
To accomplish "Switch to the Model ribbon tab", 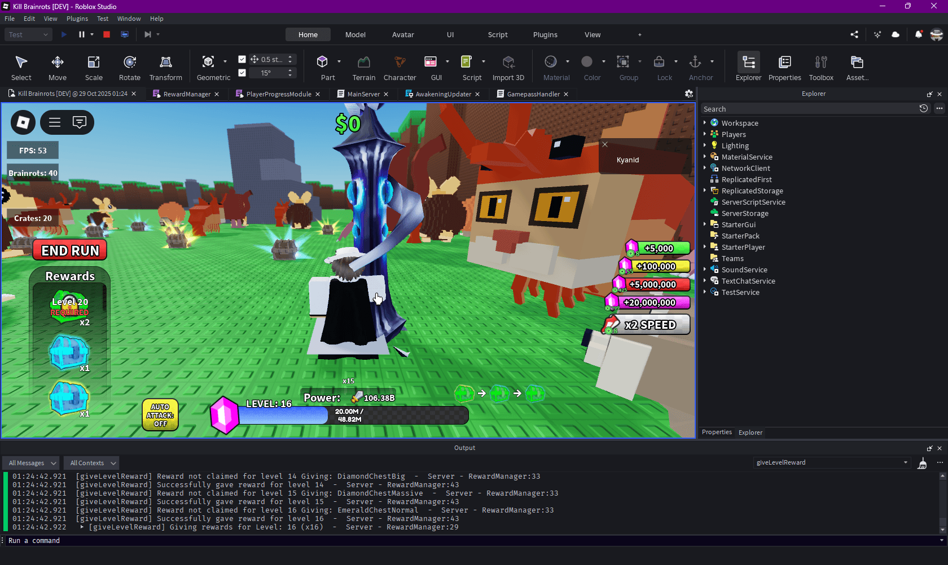I will pos(355,34).
